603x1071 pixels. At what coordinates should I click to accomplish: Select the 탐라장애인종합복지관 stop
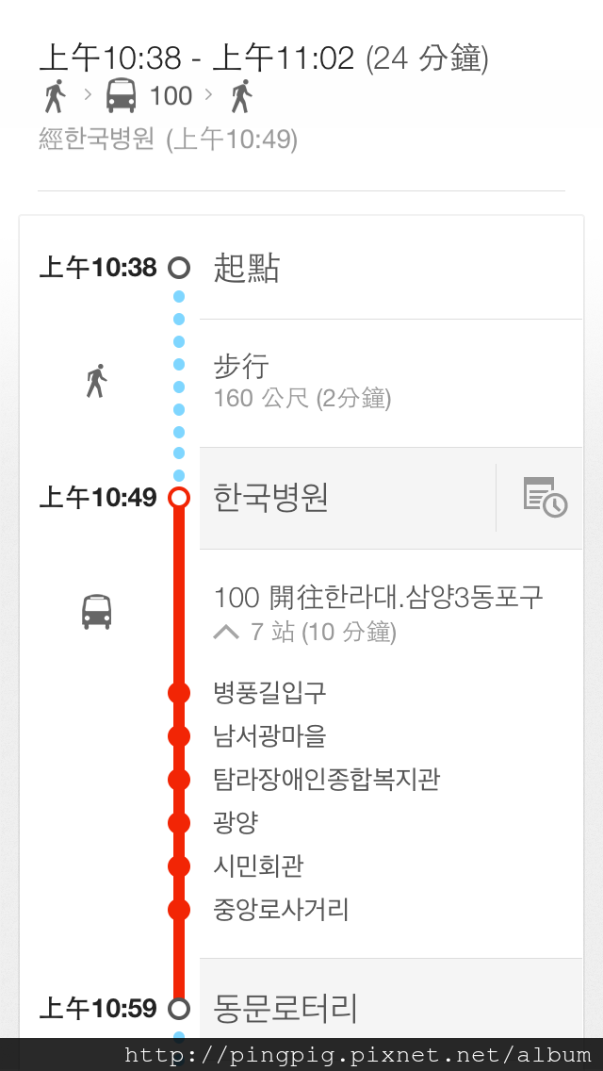(326, 780)
